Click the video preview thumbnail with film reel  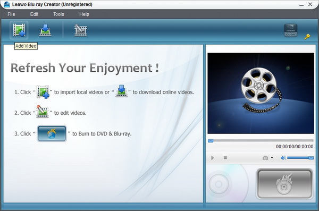click(261, 93)
